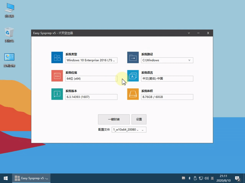This screenshot has height=183, width=245.
Task: Open 此电脑 desktop icon
Action: 9,9
